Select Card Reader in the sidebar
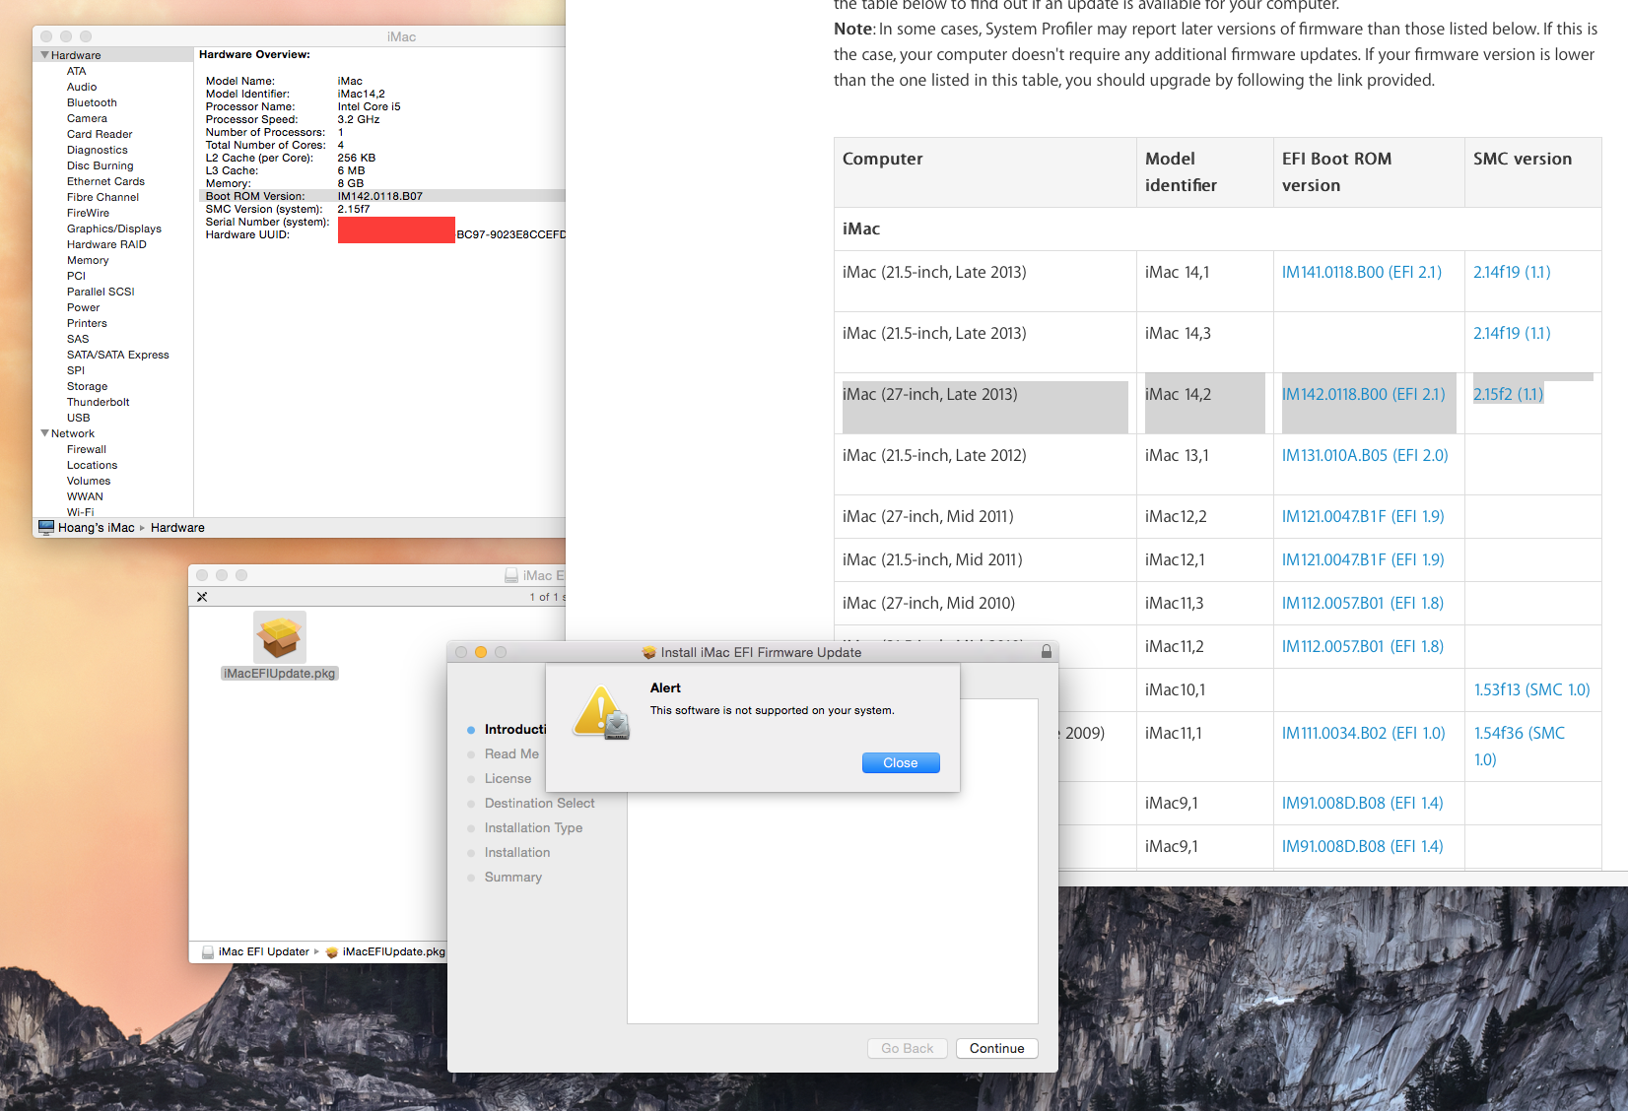1628x1111 pixels. 100,134
